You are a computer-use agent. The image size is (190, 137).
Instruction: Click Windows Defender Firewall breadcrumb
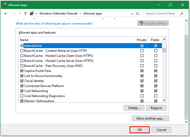click(58, 13)
